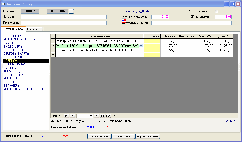Image resolution: width=242 pixels, height=142 pixels.
Task: Toggle the Комплектующие checkbox
Action: tap(216, 11)
